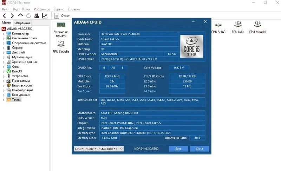
Task: Open the Избранное menu
Action: pos(42,9)
